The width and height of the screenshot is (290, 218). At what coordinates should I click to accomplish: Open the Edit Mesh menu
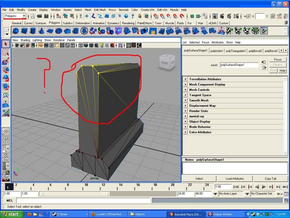click(x=100, y=10)
